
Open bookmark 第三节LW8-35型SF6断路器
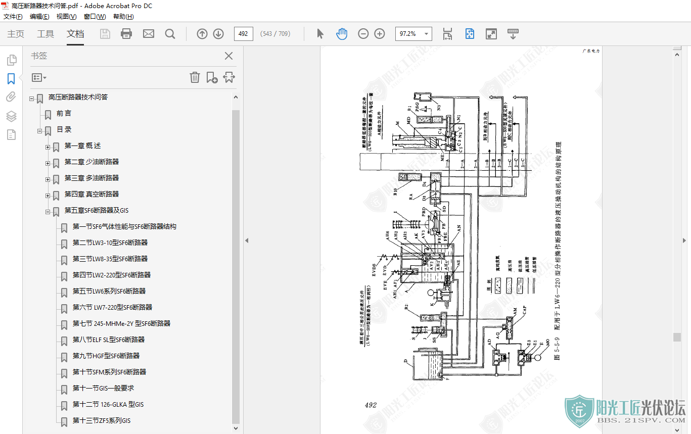pyautogui.click(x=110, y=259)
